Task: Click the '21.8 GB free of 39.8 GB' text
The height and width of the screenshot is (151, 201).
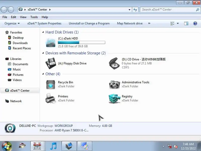Action: tap(73, 46)
